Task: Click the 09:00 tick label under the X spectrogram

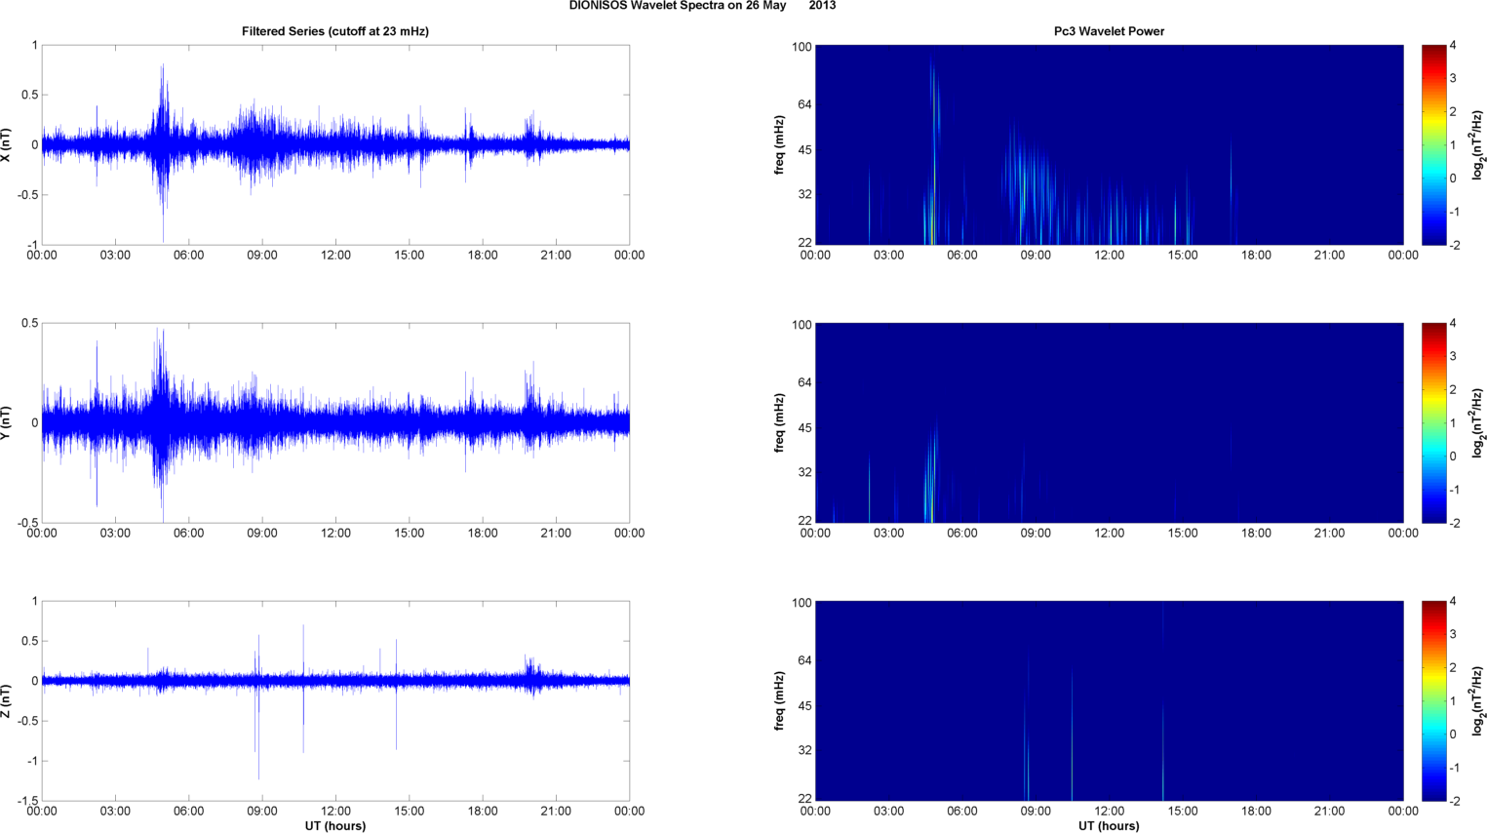Action: 1036,256
